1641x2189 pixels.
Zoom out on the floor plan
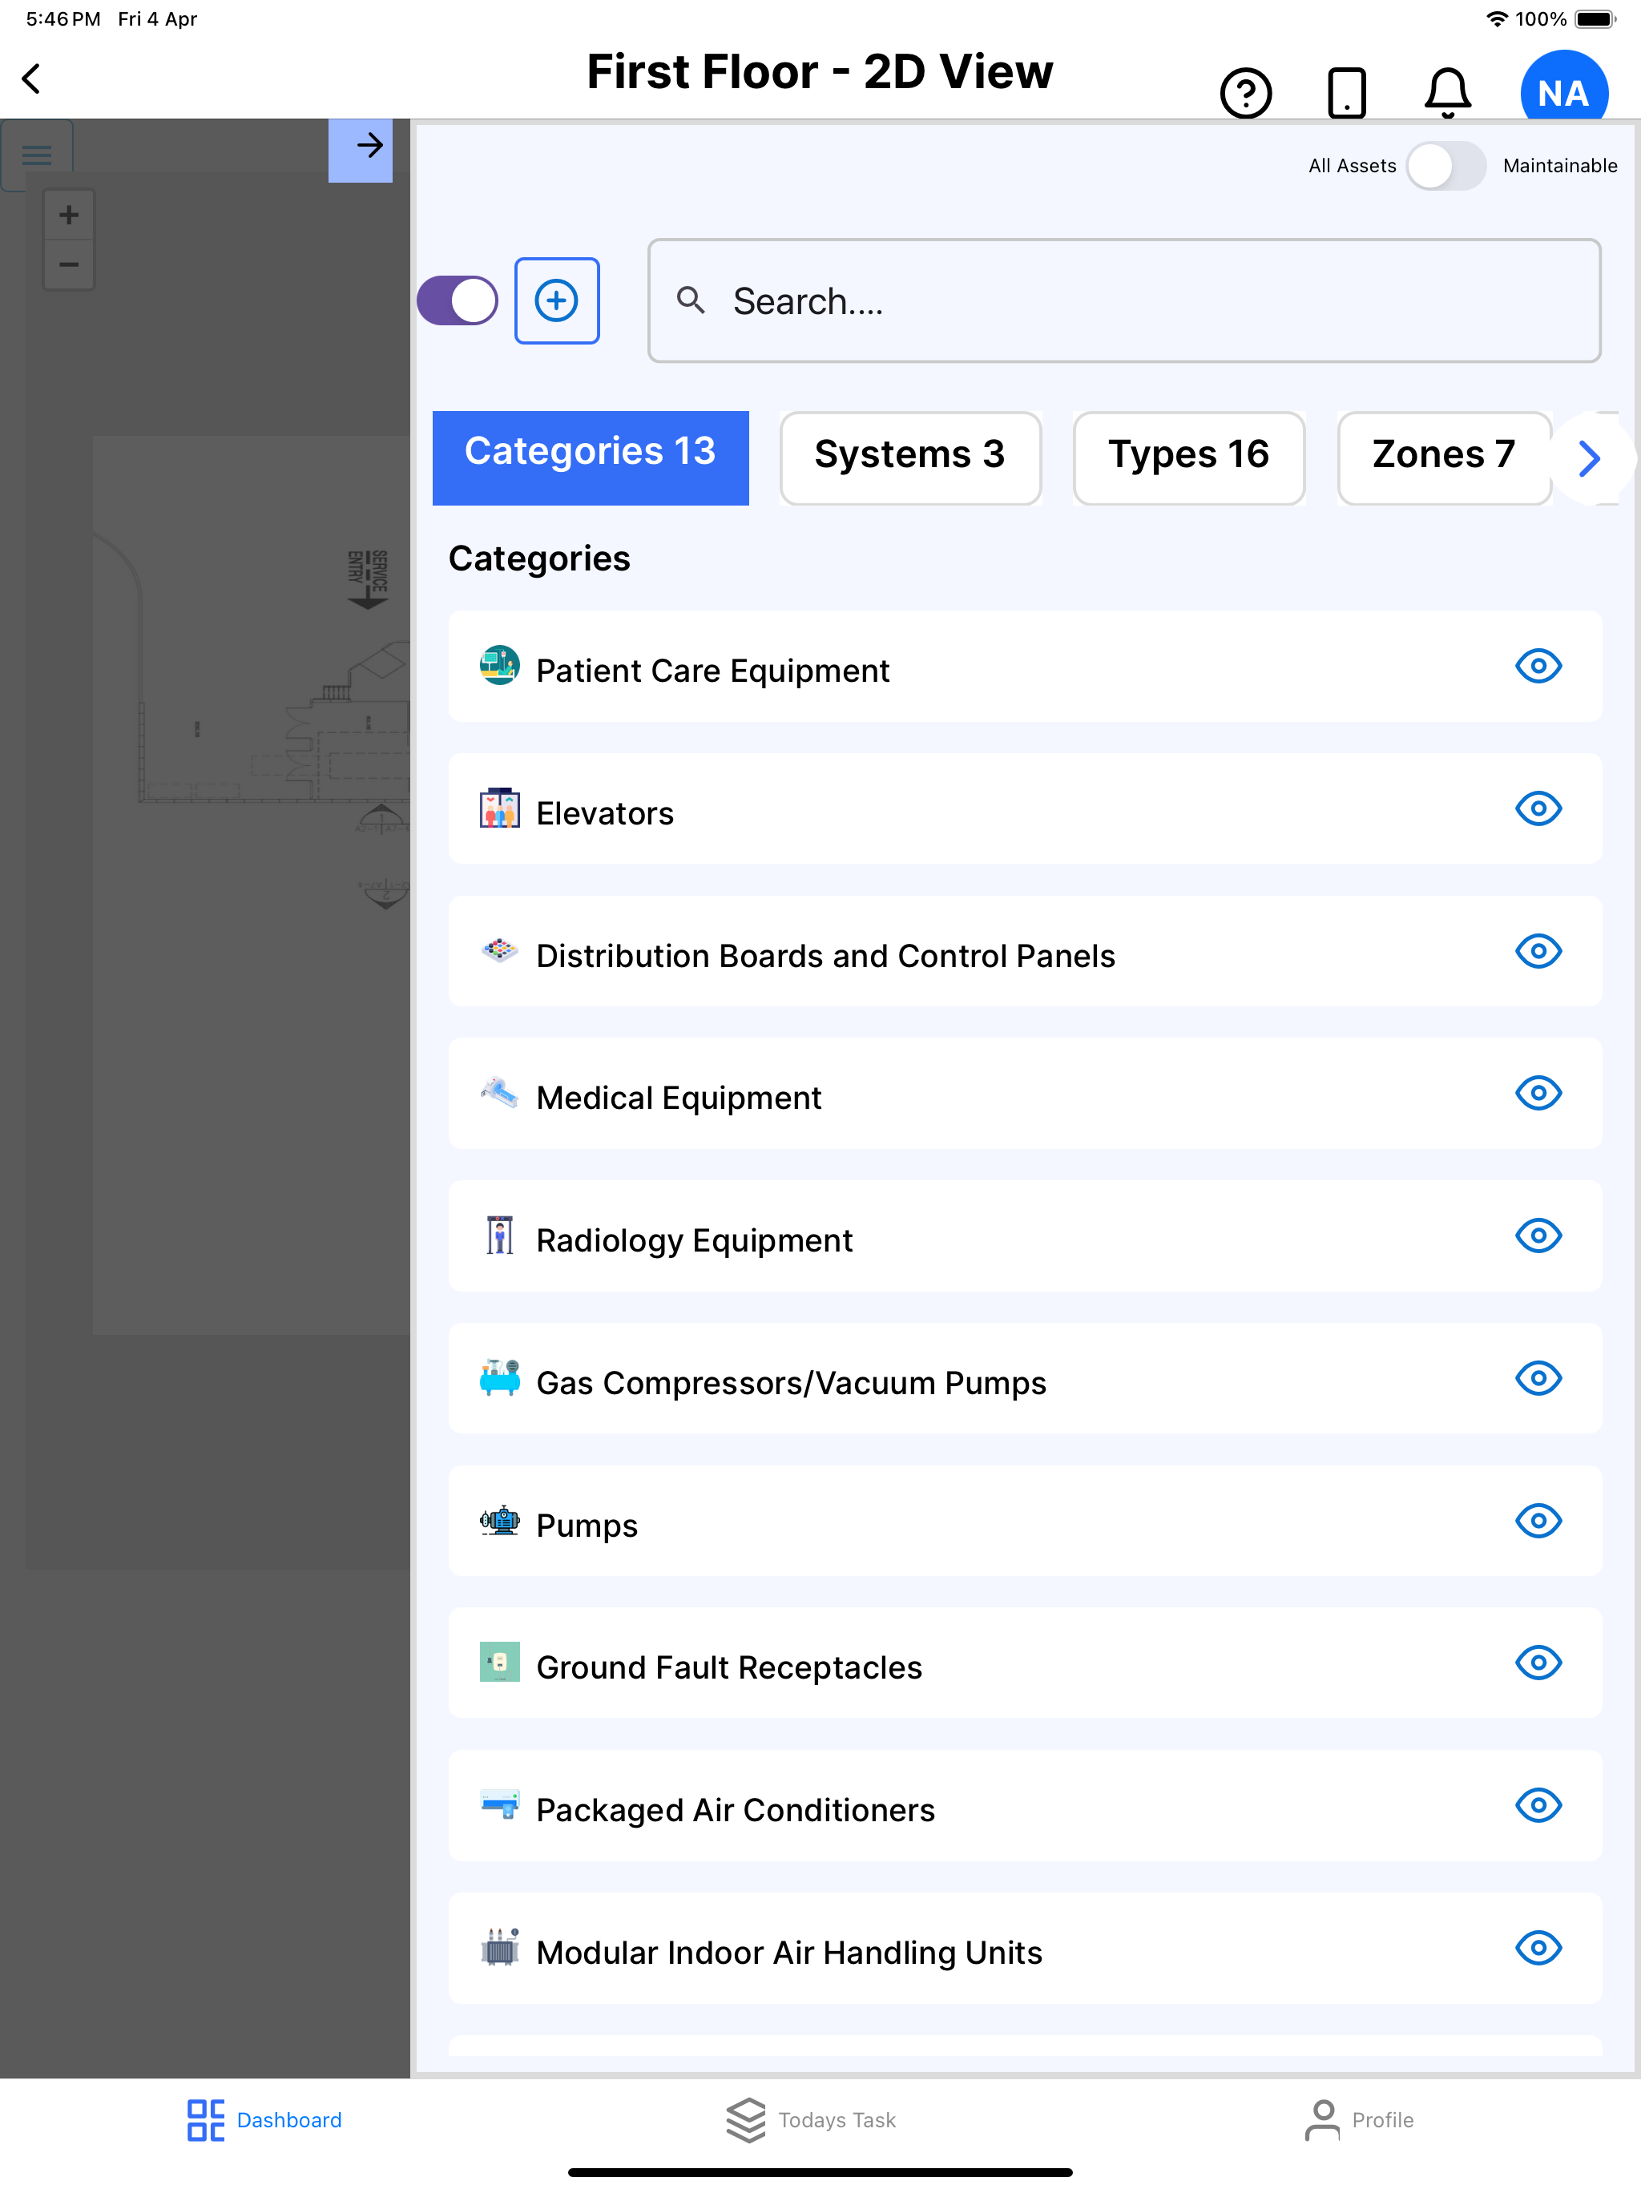(x=68, y=264)
